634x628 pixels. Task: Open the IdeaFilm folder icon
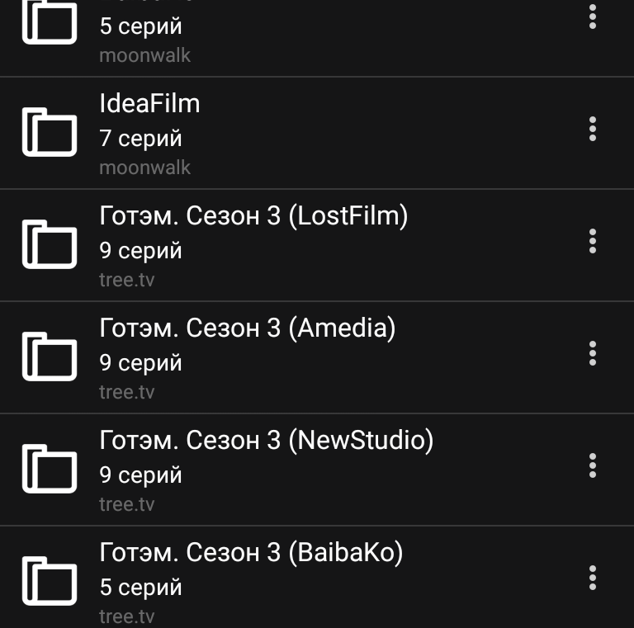click(x=50, y=132)
